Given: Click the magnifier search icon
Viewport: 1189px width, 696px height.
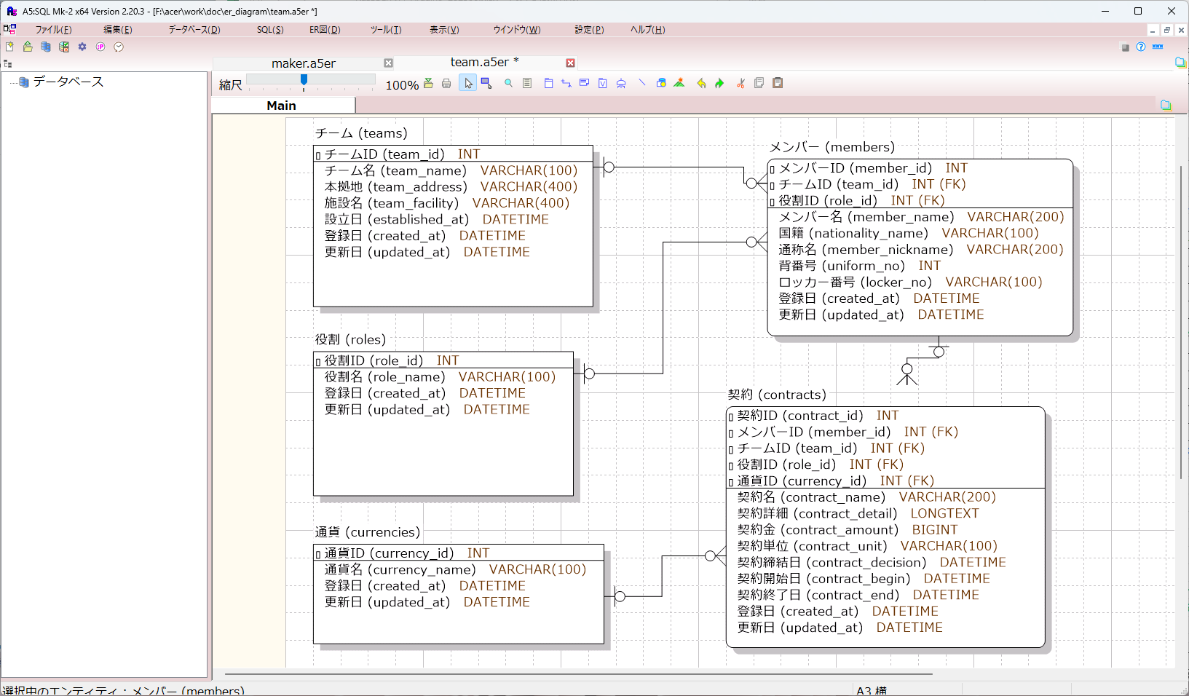Looking at the screenshot, I should pos(508,84).
